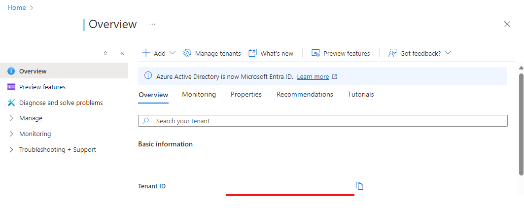This screenshot has height=210, width=524.
Task: Copy the Tenant ID to clipboard
Action: pos(360,186)
